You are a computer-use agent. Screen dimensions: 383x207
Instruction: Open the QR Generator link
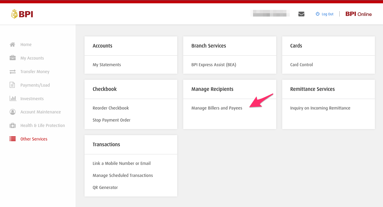coord(105,187)
